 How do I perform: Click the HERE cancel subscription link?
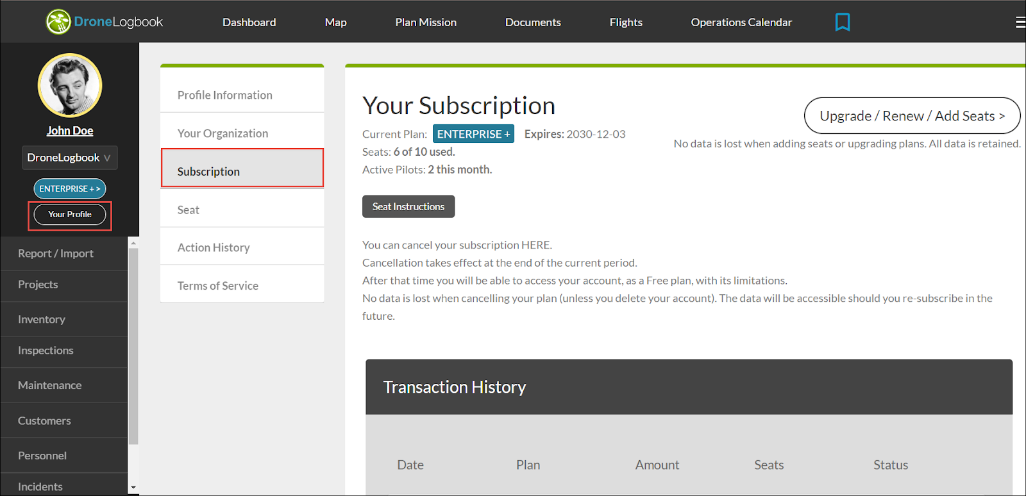click(535, 245)
